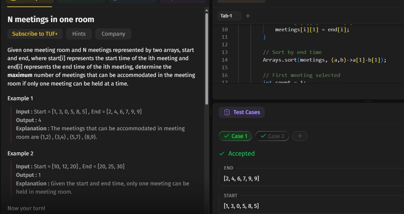This screenshot has width=404, height=214.
Task: Click the Test Cases calendar icon
Action: 227,112
